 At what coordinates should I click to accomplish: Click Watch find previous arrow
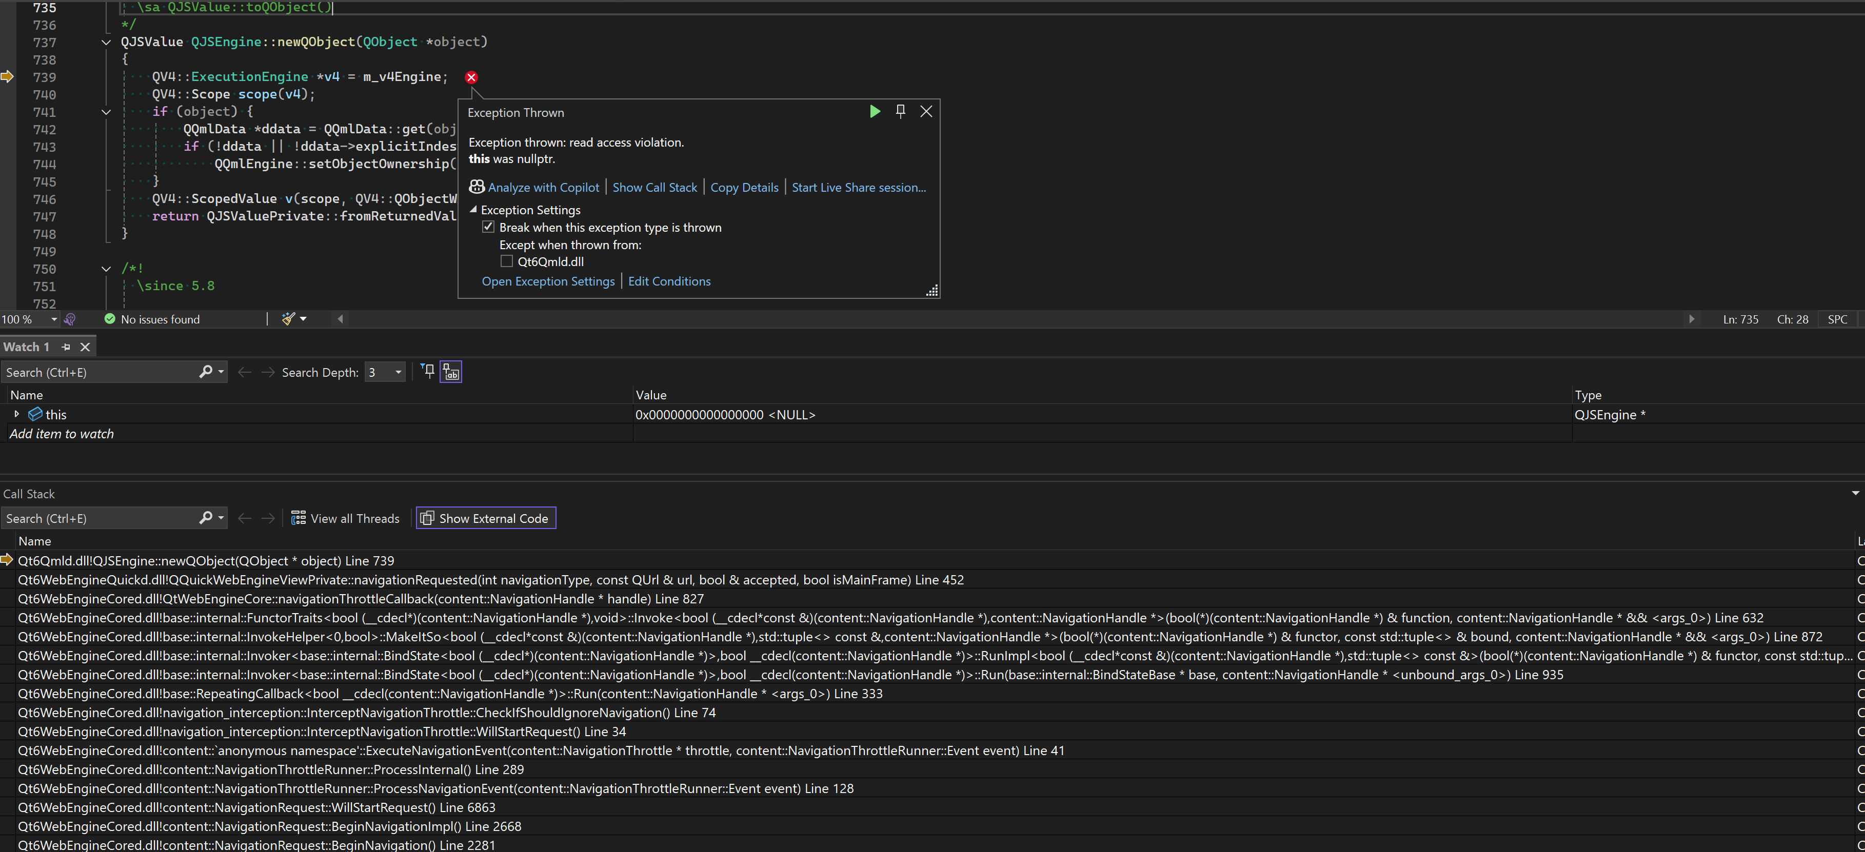click(x=245, y=372)
